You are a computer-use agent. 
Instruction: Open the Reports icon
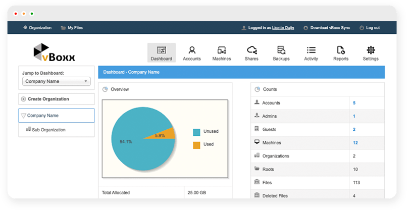tap(341, 50)
